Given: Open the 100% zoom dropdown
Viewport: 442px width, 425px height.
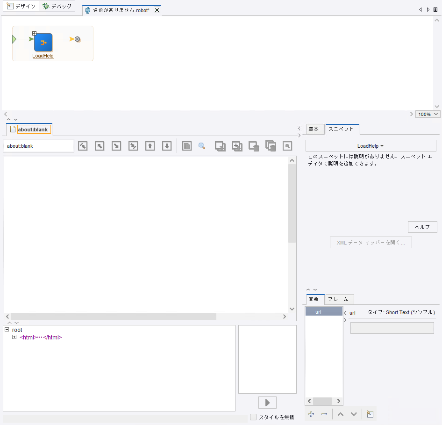Looking at the screenshot, I should [x=428, y=114].
